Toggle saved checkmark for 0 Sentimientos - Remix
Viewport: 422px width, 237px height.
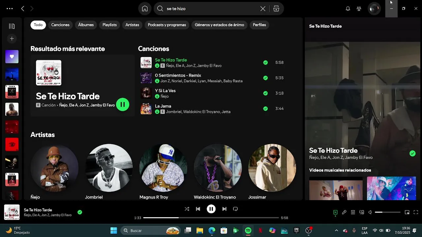(265, 78)
